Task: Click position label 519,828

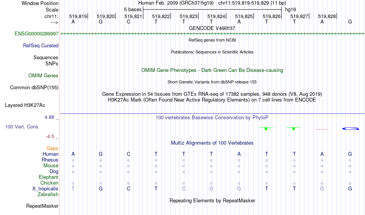Action: tap(327, 16)
